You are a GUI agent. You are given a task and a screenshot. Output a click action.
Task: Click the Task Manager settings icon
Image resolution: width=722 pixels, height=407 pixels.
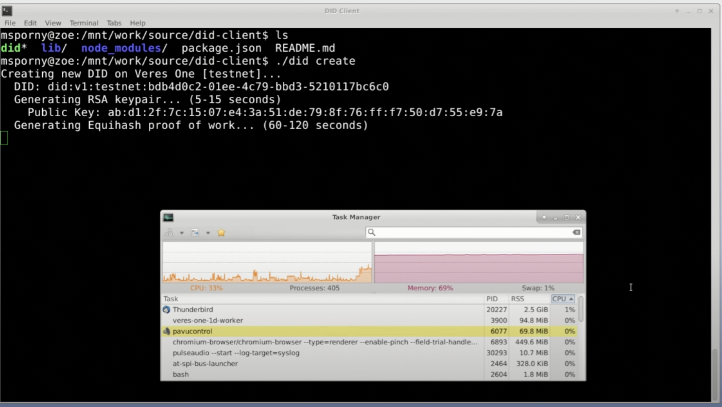(195, 233)
